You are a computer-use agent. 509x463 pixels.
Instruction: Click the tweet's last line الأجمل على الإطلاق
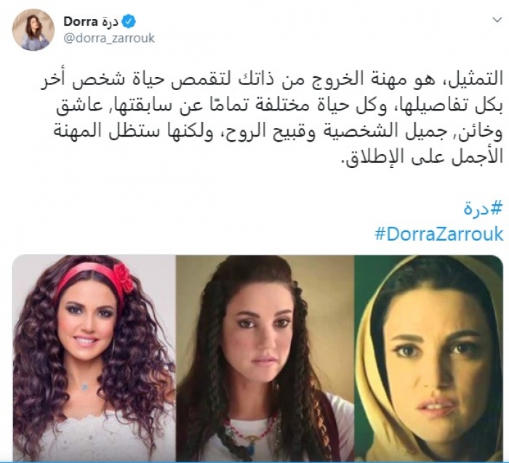tap(424, 158)
